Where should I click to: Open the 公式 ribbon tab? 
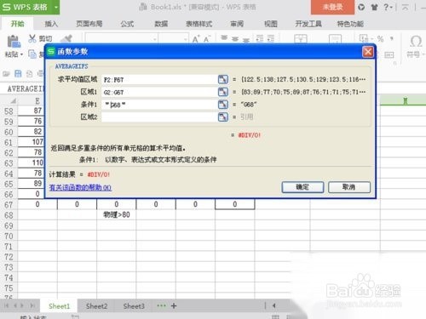click(127, 24)
